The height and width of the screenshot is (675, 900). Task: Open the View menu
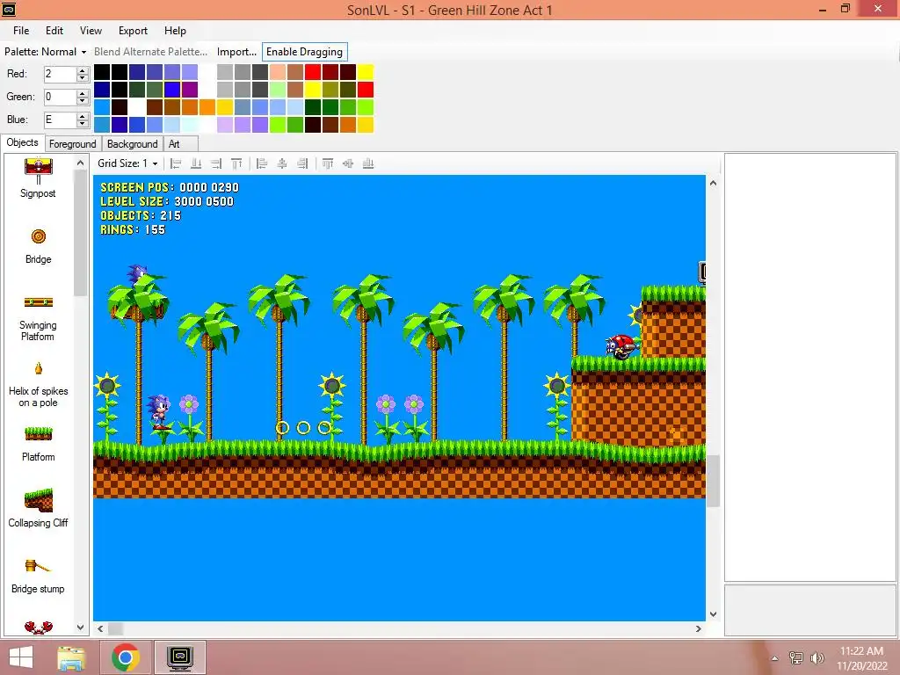coord(91,31)
